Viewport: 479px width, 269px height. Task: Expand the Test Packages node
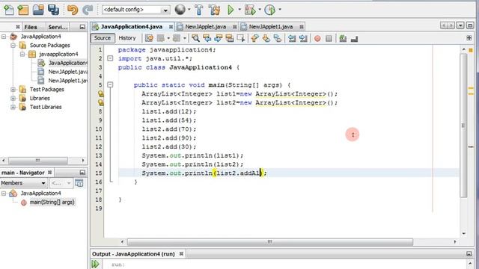(13, 90)
